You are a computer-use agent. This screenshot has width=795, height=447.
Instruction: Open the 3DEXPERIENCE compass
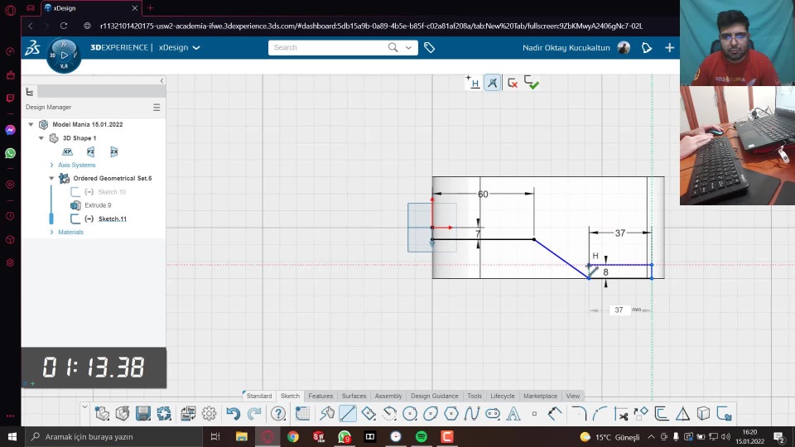[x=64, y=55]
